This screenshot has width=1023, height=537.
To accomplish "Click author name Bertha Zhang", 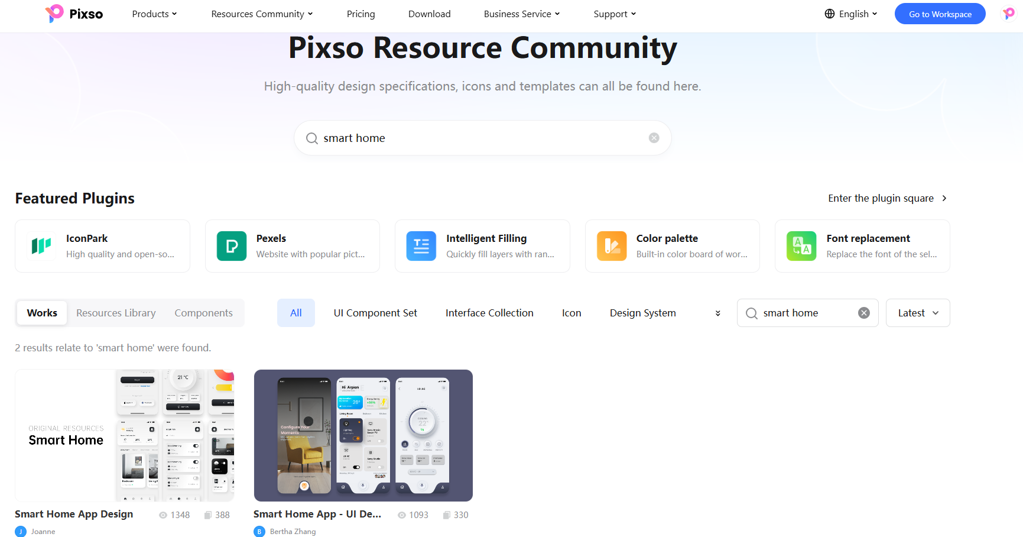I will pyautogui.click(x=293, y=532).
